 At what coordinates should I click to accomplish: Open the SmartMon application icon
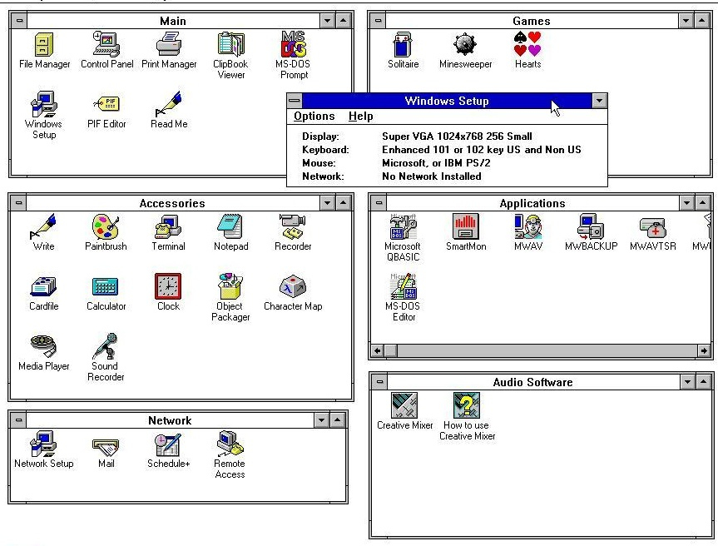point(465,227)
